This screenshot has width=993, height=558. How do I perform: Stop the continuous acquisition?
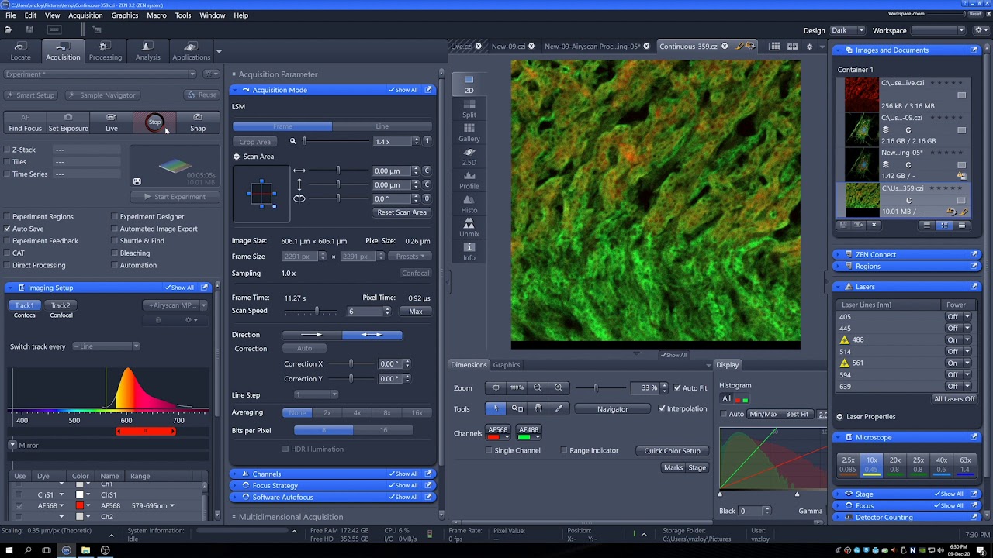pyautogui.click(x=155, y=122)
